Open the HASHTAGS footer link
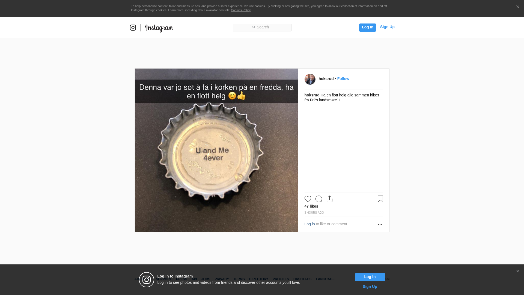The width and height of the screenshot is (524, 295). [x=302, y=279]
